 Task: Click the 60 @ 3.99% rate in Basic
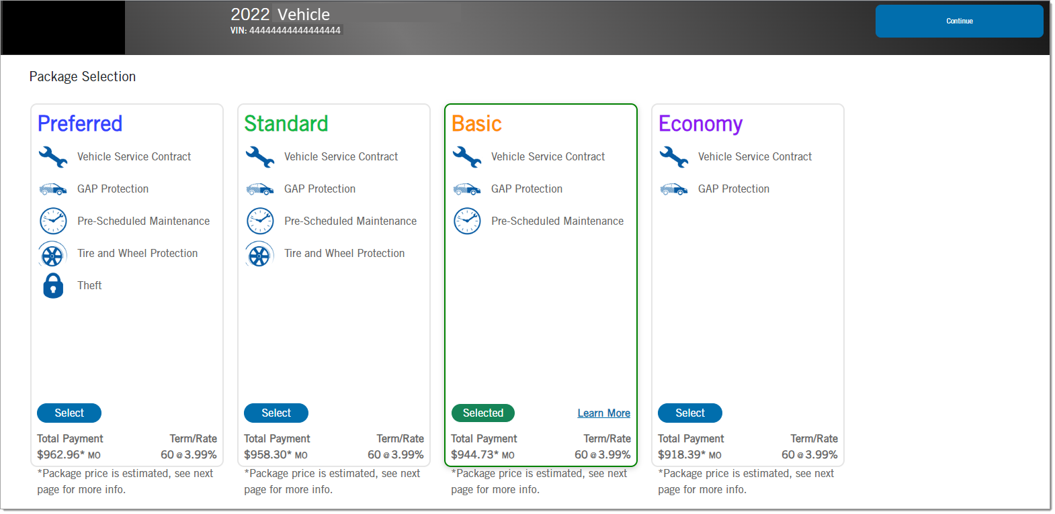[x=603, y=454]
